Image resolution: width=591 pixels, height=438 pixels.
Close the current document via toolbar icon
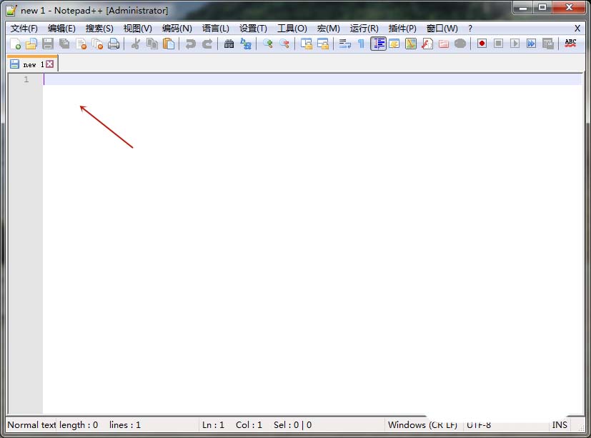tap(81, 44)
